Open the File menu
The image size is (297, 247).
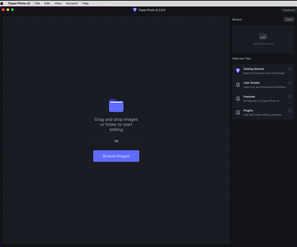(x=37, y=3)
